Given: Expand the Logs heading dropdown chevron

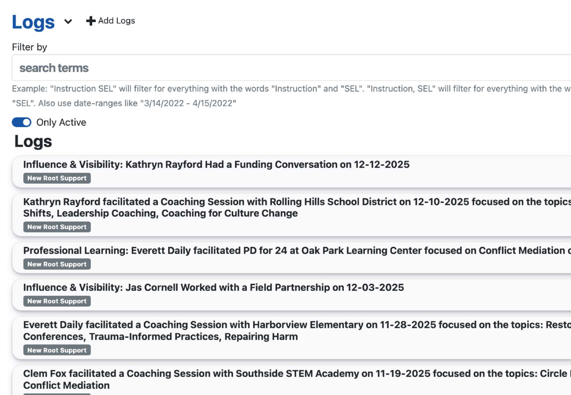Looking at the screenshot, I should point(68,22).
